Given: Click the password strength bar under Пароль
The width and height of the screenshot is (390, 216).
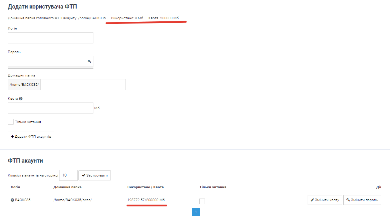Looking at the screenshot, I should pos(50,68).
